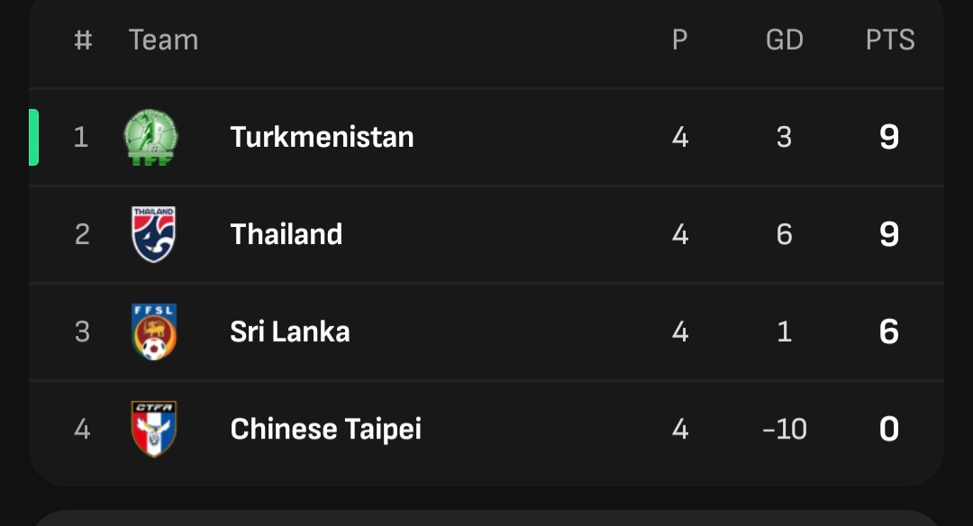Tap Sri Lanka's points total
This screenshot has height=526, width=973.
pyautogui.click(x=889, y=331)
